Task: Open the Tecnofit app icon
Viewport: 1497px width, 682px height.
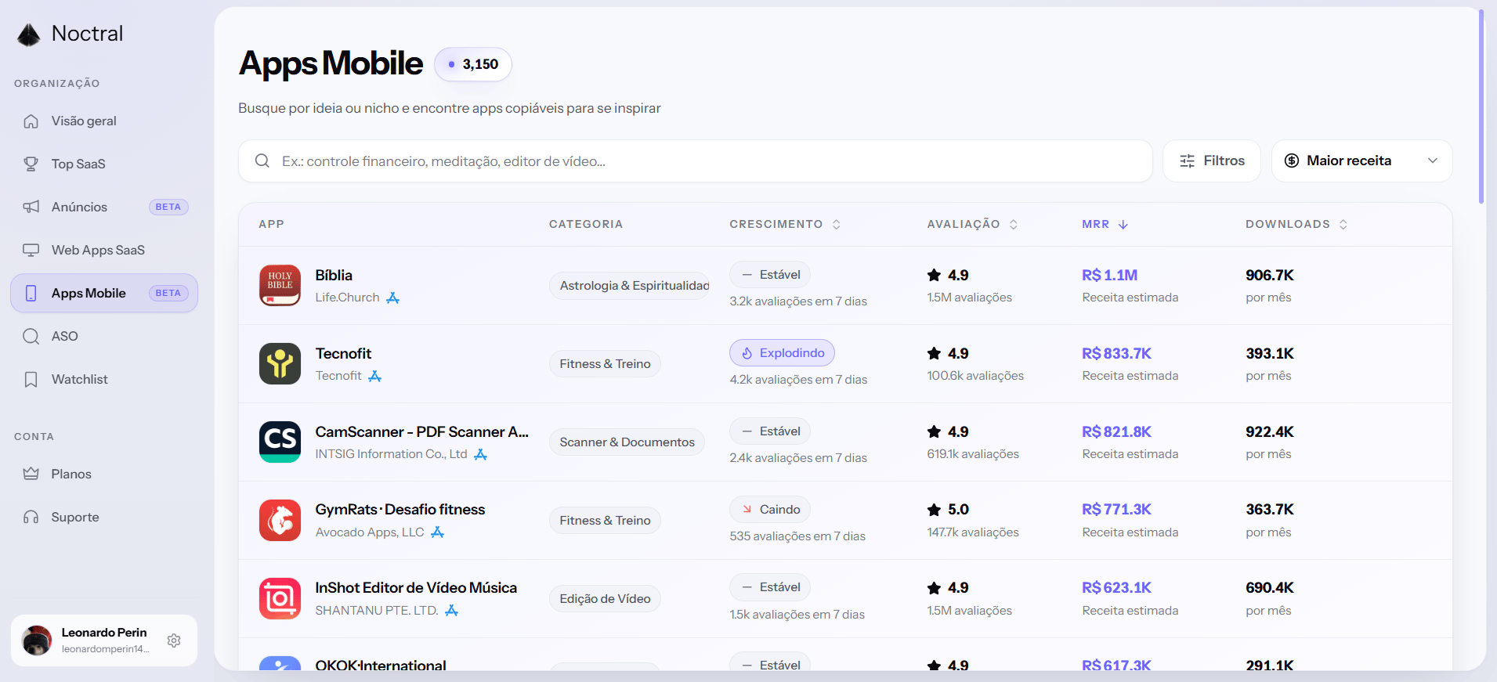Action: pos(280,364)
